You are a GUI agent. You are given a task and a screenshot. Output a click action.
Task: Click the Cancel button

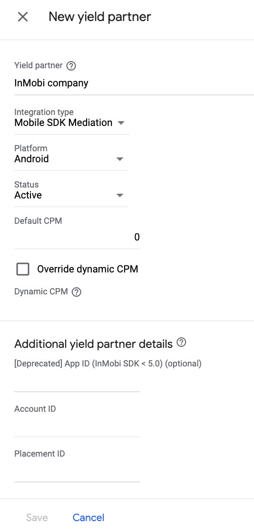pyautogui.click(x=88, y=517)
